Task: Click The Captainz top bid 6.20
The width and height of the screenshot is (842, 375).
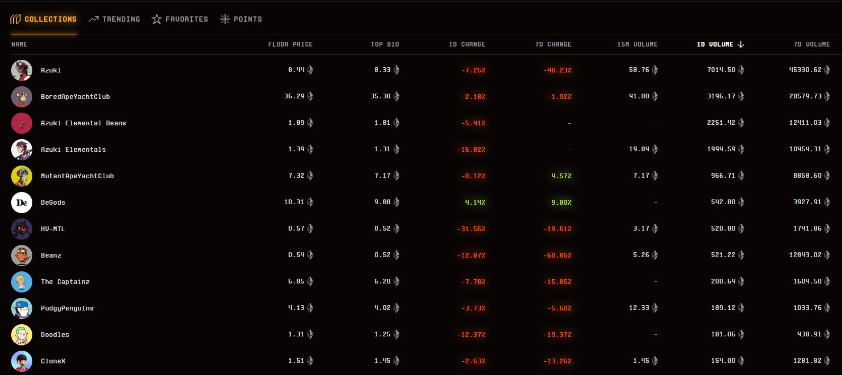Action: 382,281
